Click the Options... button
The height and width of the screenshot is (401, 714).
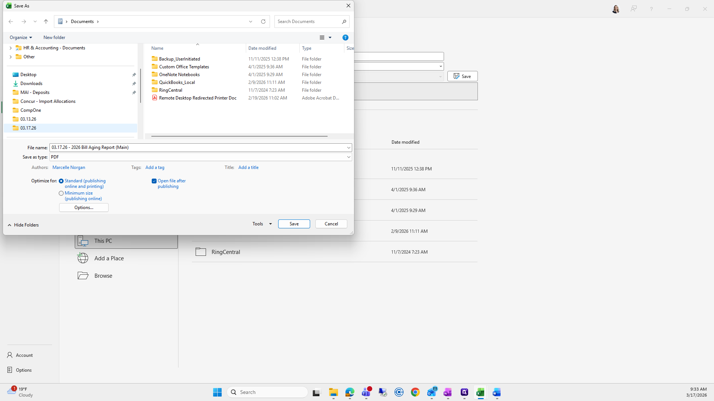84,208
